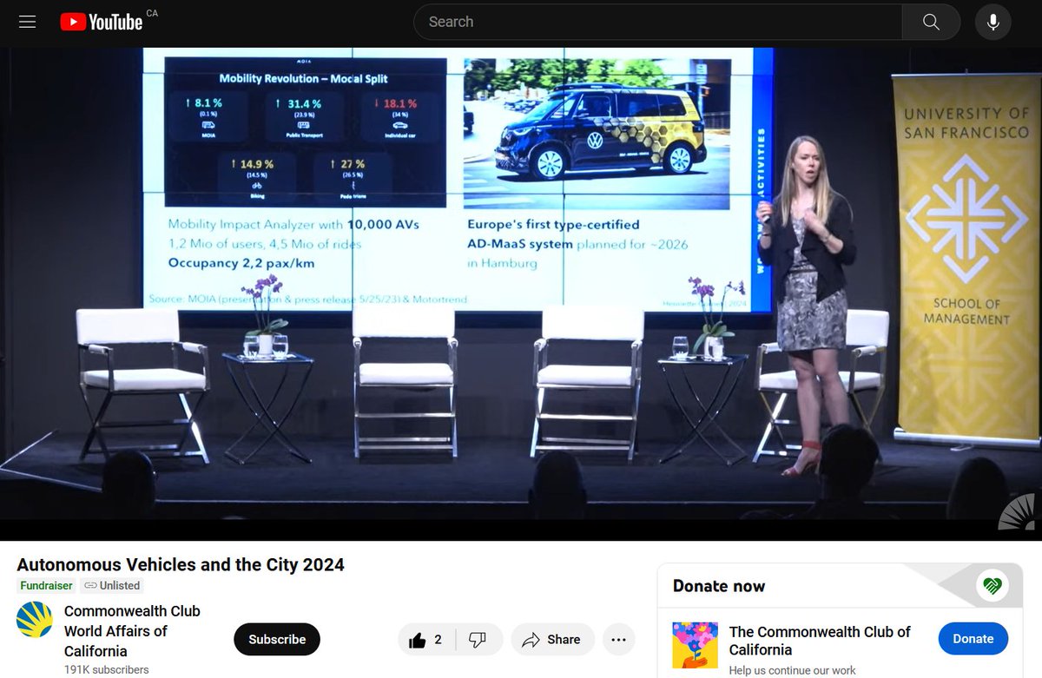Start voice search with microphone icon

point(993,22)
